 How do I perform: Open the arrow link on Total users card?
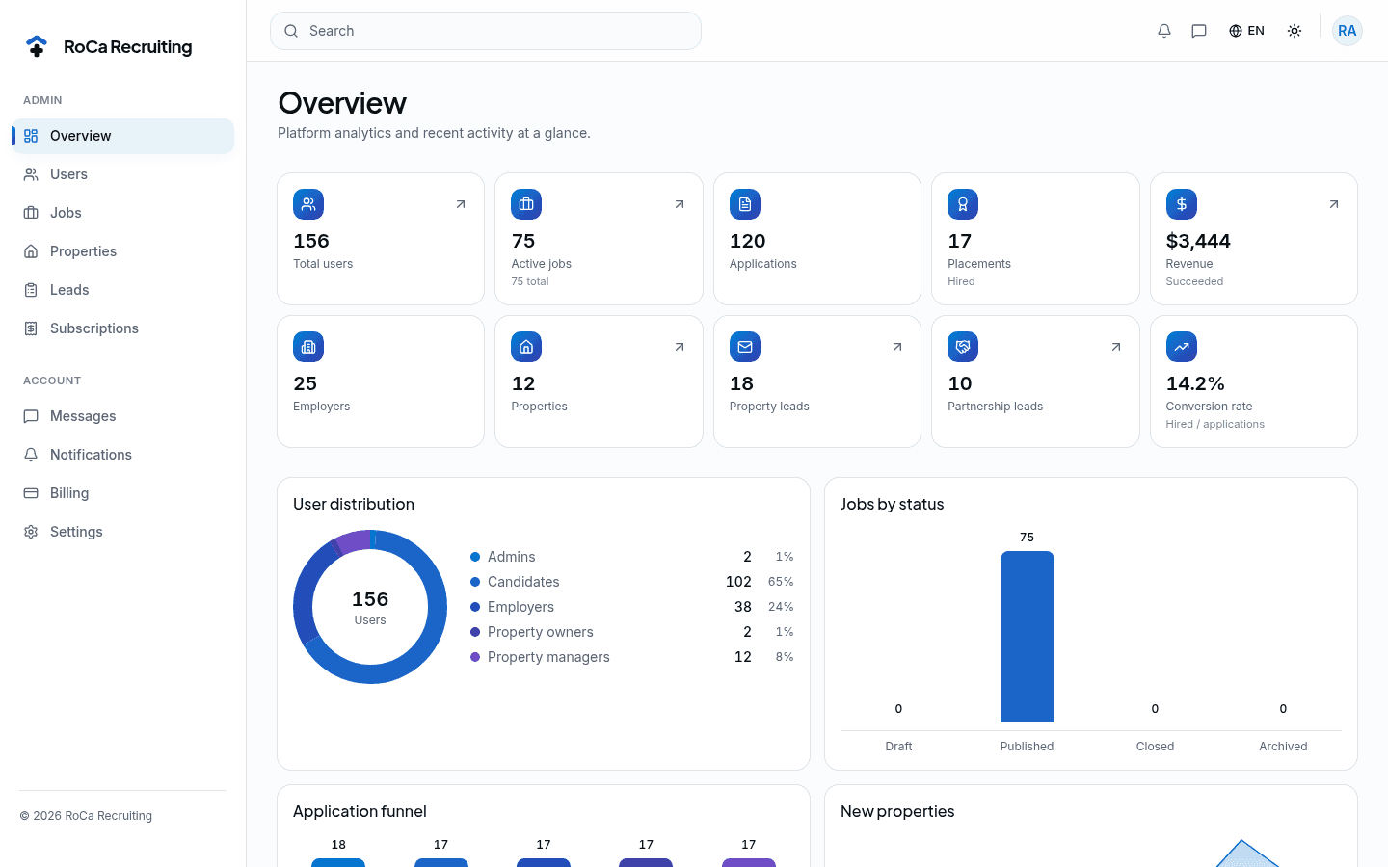coord(461,204)
